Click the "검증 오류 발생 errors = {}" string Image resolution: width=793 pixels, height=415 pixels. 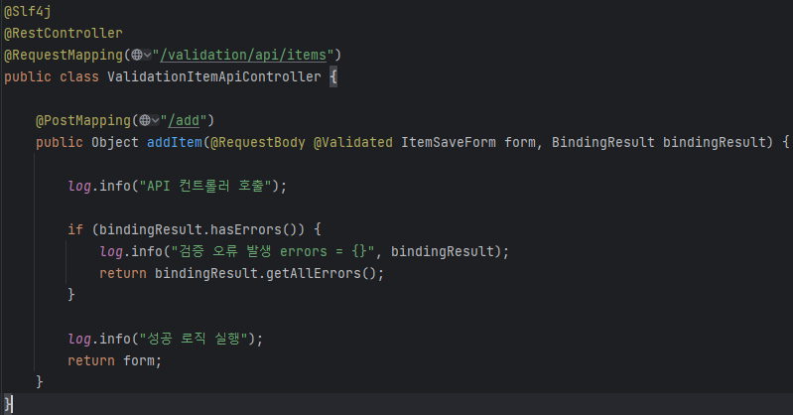pos(273,251)
